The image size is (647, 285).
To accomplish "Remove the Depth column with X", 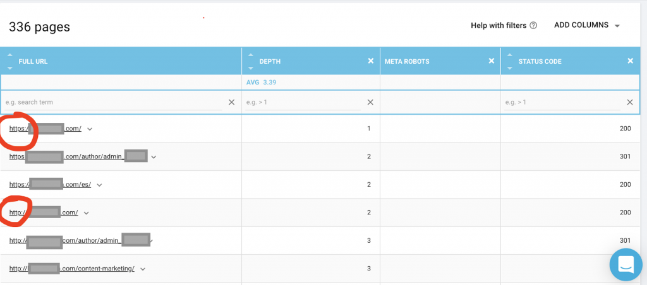I will [371, 61].
